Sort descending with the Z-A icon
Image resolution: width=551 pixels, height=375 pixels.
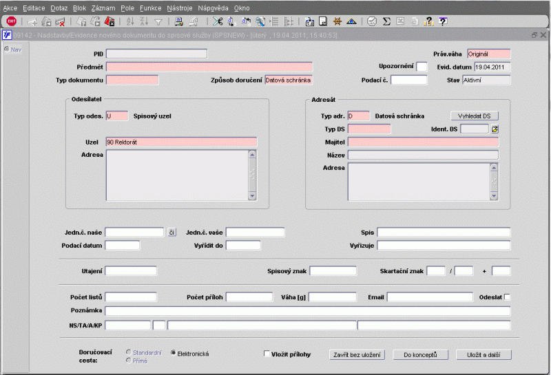tap(144, 22)
